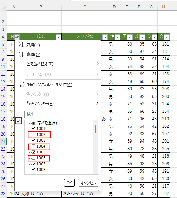Click the ascending sort A-Z icon
Viewport: 177px width, 198px height.
[21, 45]
